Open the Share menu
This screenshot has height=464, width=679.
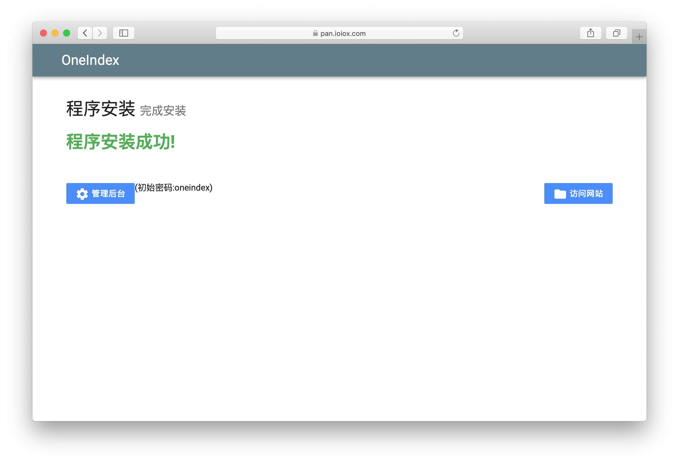pos(590,33)
